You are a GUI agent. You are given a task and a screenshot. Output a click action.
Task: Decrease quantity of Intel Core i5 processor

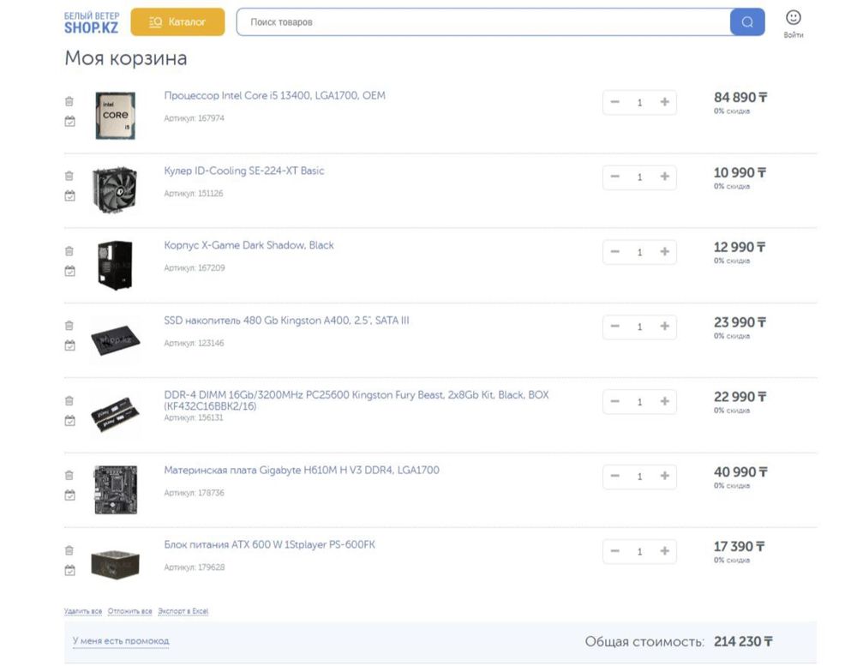pos(614,102)
